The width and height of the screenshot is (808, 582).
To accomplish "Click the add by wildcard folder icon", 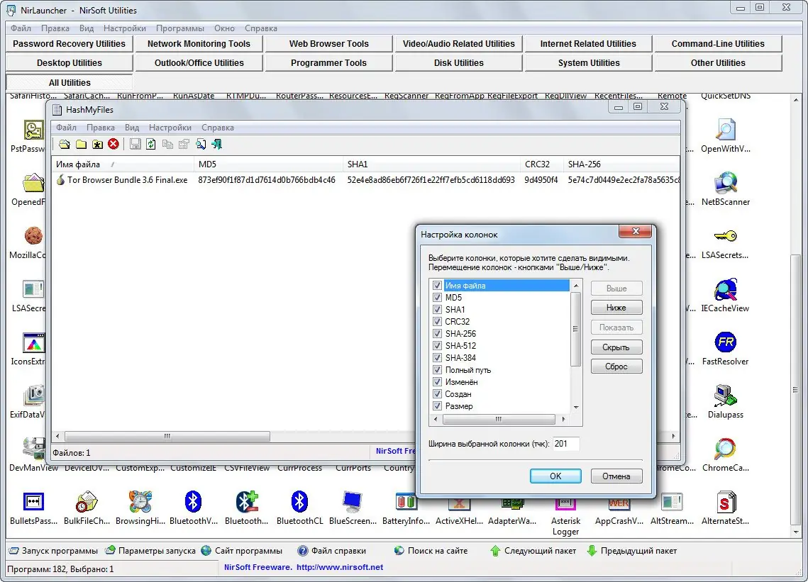I will [97, 144].
